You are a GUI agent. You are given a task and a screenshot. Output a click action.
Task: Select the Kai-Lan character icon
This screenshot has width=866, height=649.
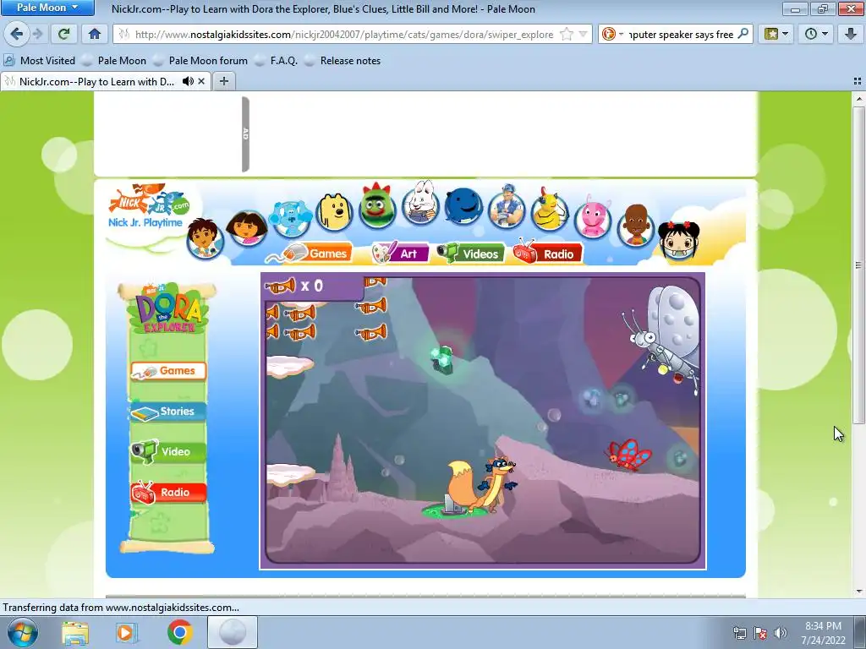pos(679,241)
